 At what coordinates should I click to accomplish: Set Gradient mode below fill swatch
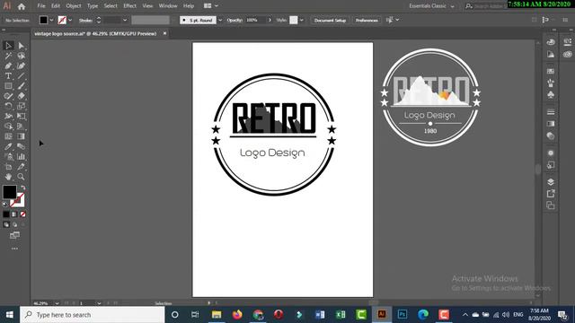[x=14, y=214]
